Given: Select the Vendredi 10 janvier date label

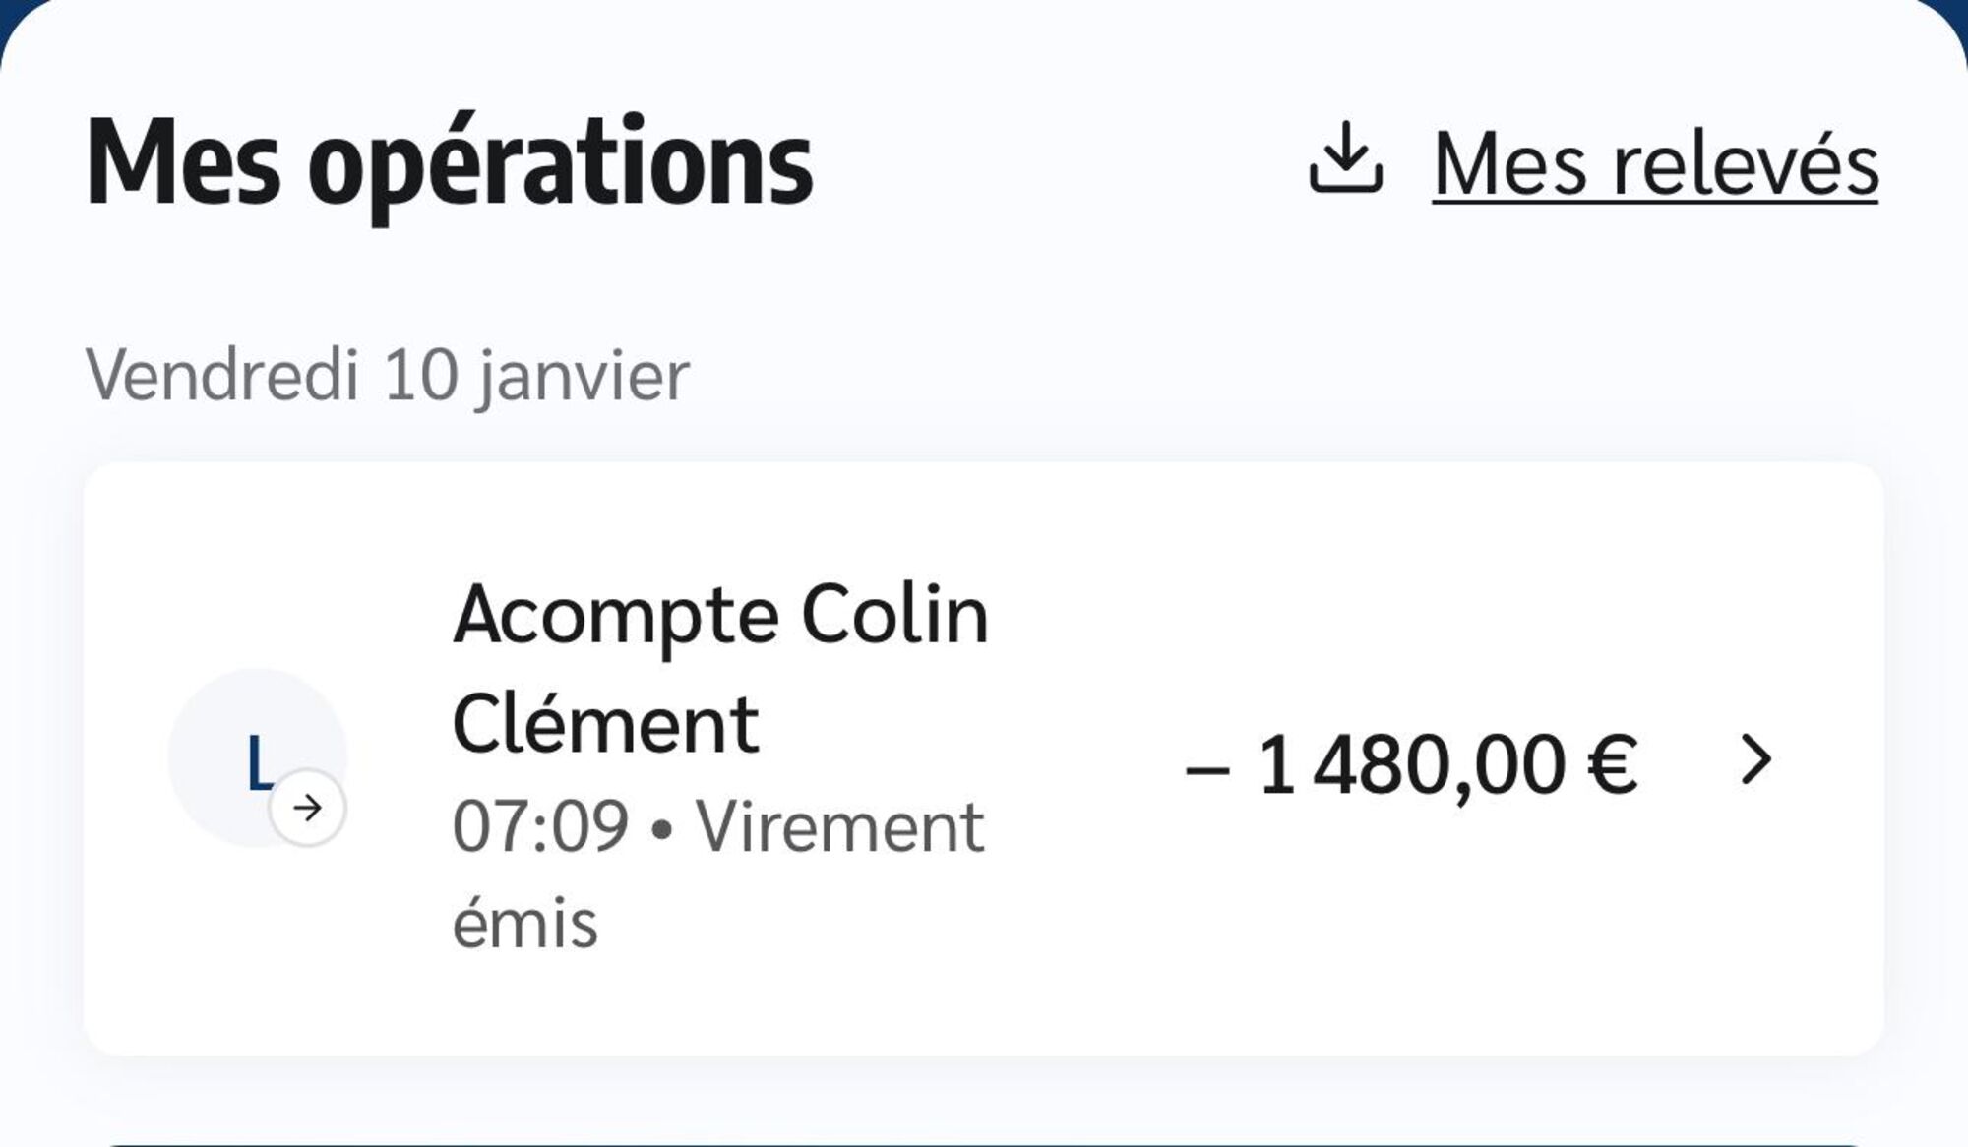Looking at the screenshot, I should click(x=388, y=376).
